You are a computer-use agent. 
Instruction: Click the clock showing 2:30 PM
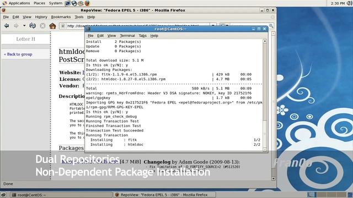[338, 3]
